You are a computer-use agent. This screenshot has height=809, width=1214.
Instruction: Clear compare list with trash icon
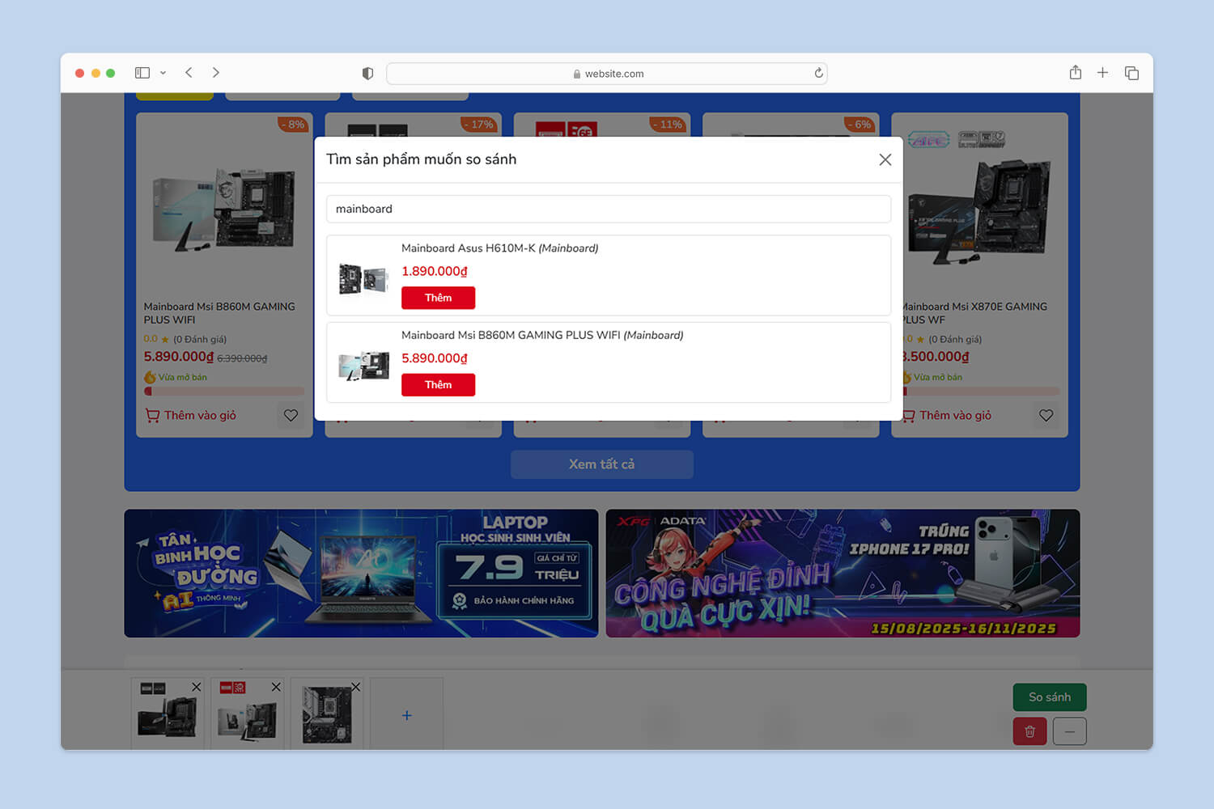1029,731
